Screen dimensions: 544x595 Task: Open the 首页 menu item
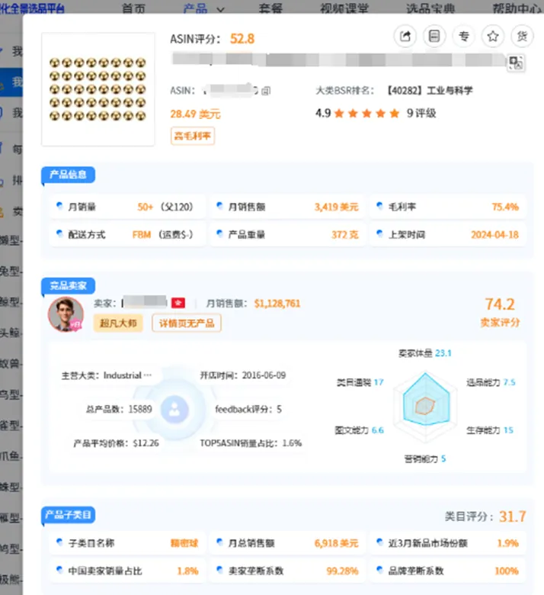tap(133, 8)
